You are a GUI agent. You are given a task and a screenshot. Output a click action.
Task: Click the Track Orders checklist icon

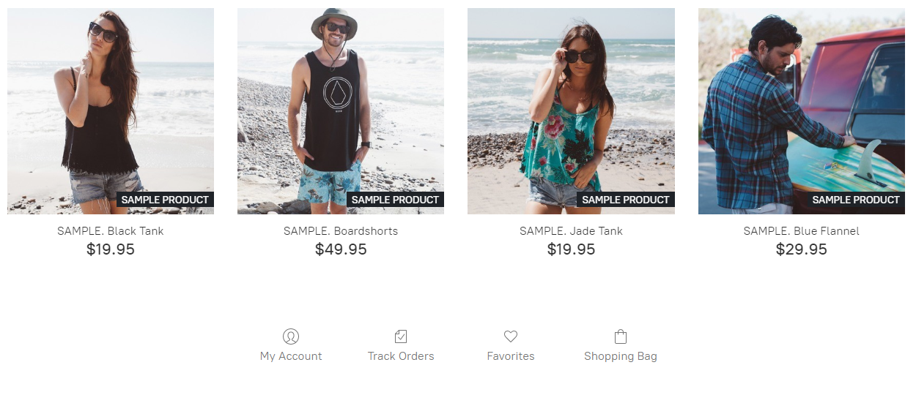pos(401,336)
